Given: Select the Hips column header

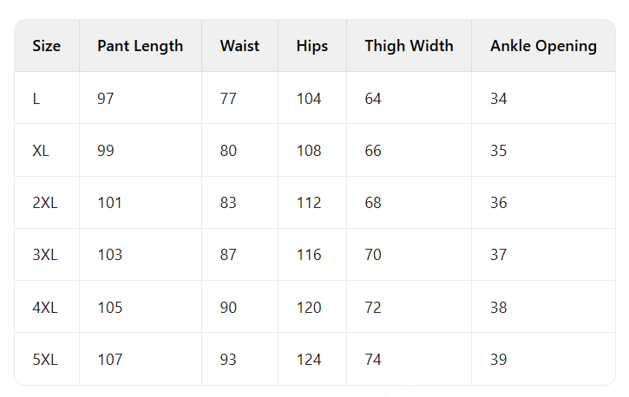Looking at the screenshot, I should (311, 46).
